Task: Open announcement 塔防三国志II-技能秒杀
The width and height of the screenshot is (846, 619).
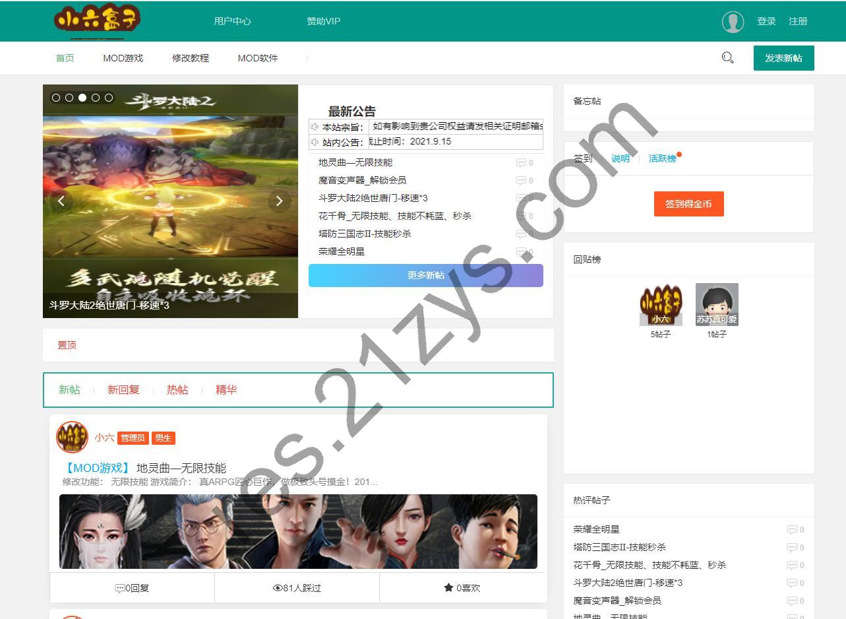Action: point(365,234)
